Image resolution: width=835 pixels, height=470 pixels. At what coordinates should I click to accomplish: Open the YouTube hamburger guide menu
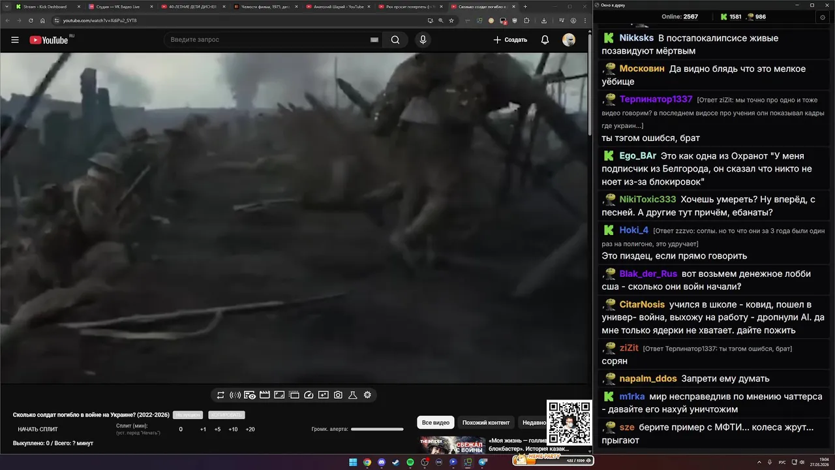15,40
